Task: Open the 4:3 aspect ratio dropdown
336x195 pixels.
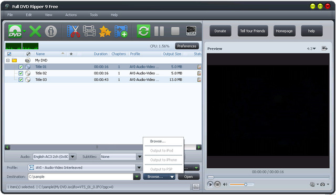Action: pos(311,49)
